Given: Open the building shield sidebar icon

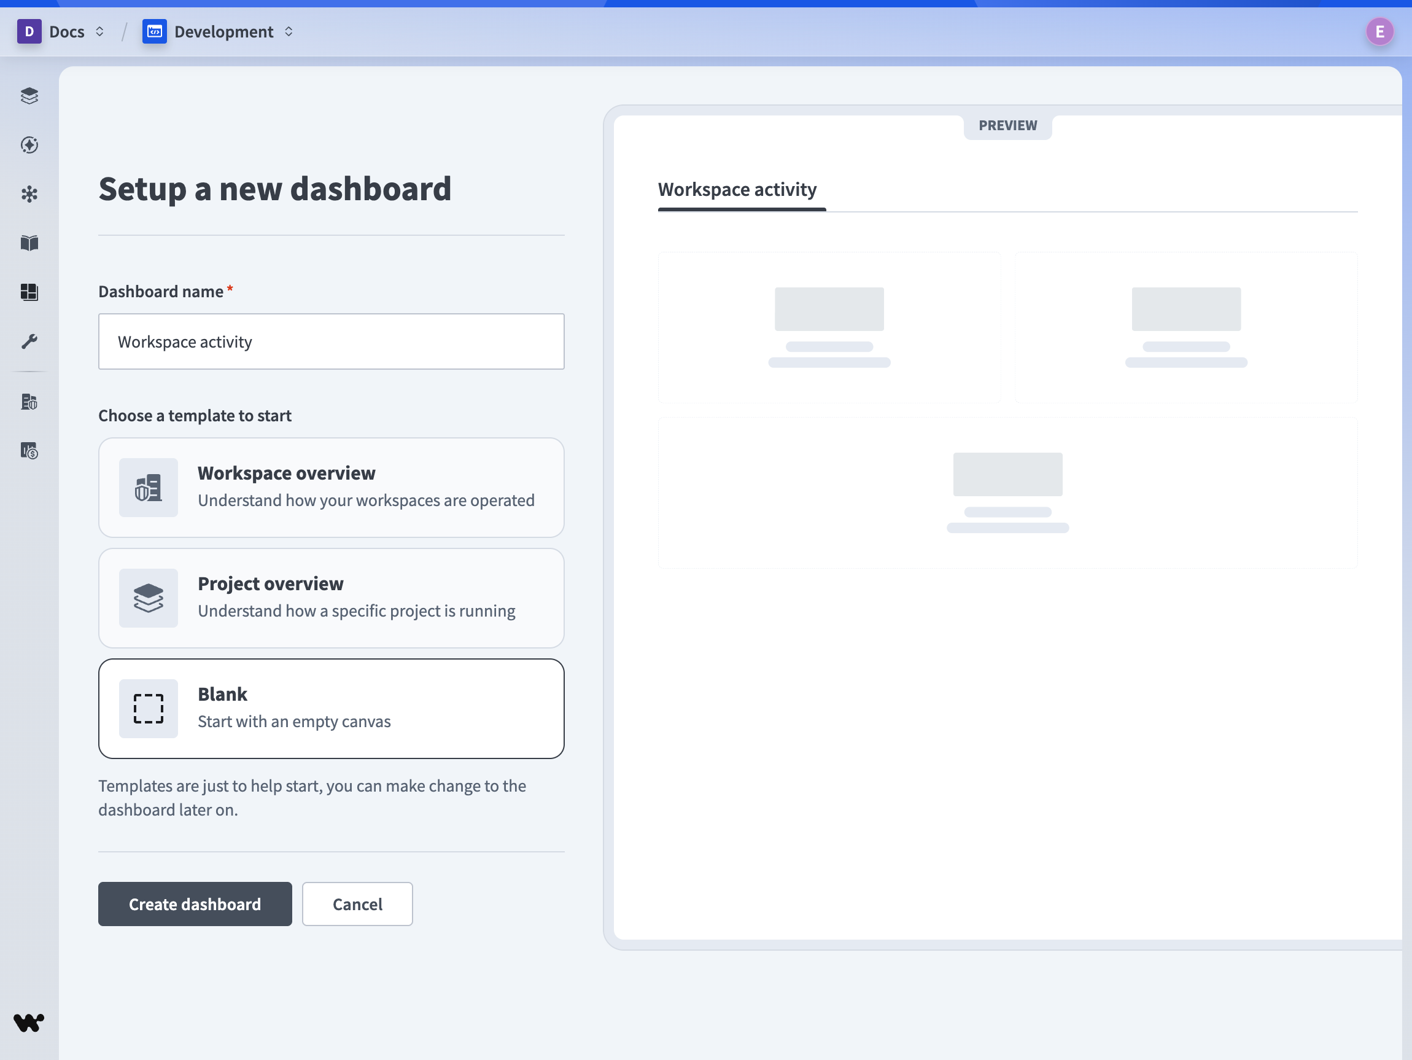Looking at the screenshot, I should pyautogui.click(x=29, y=402).
